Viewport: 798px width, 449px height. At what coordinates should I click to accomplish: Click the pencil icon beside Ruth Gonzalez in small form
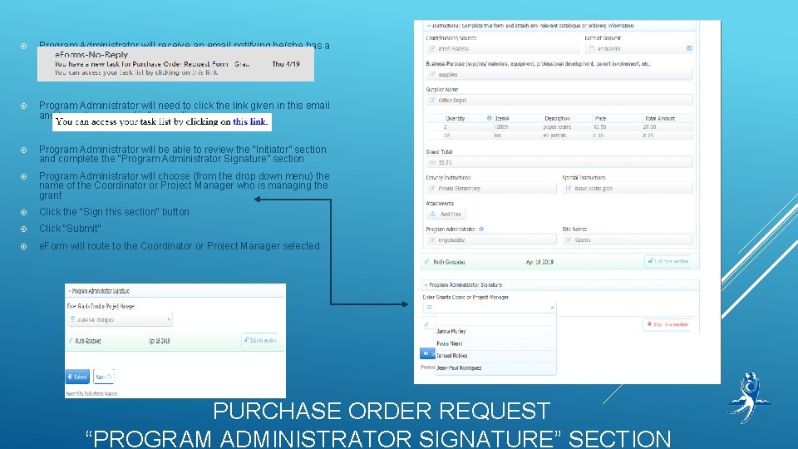pyautogui.click(x=70, y=341)
